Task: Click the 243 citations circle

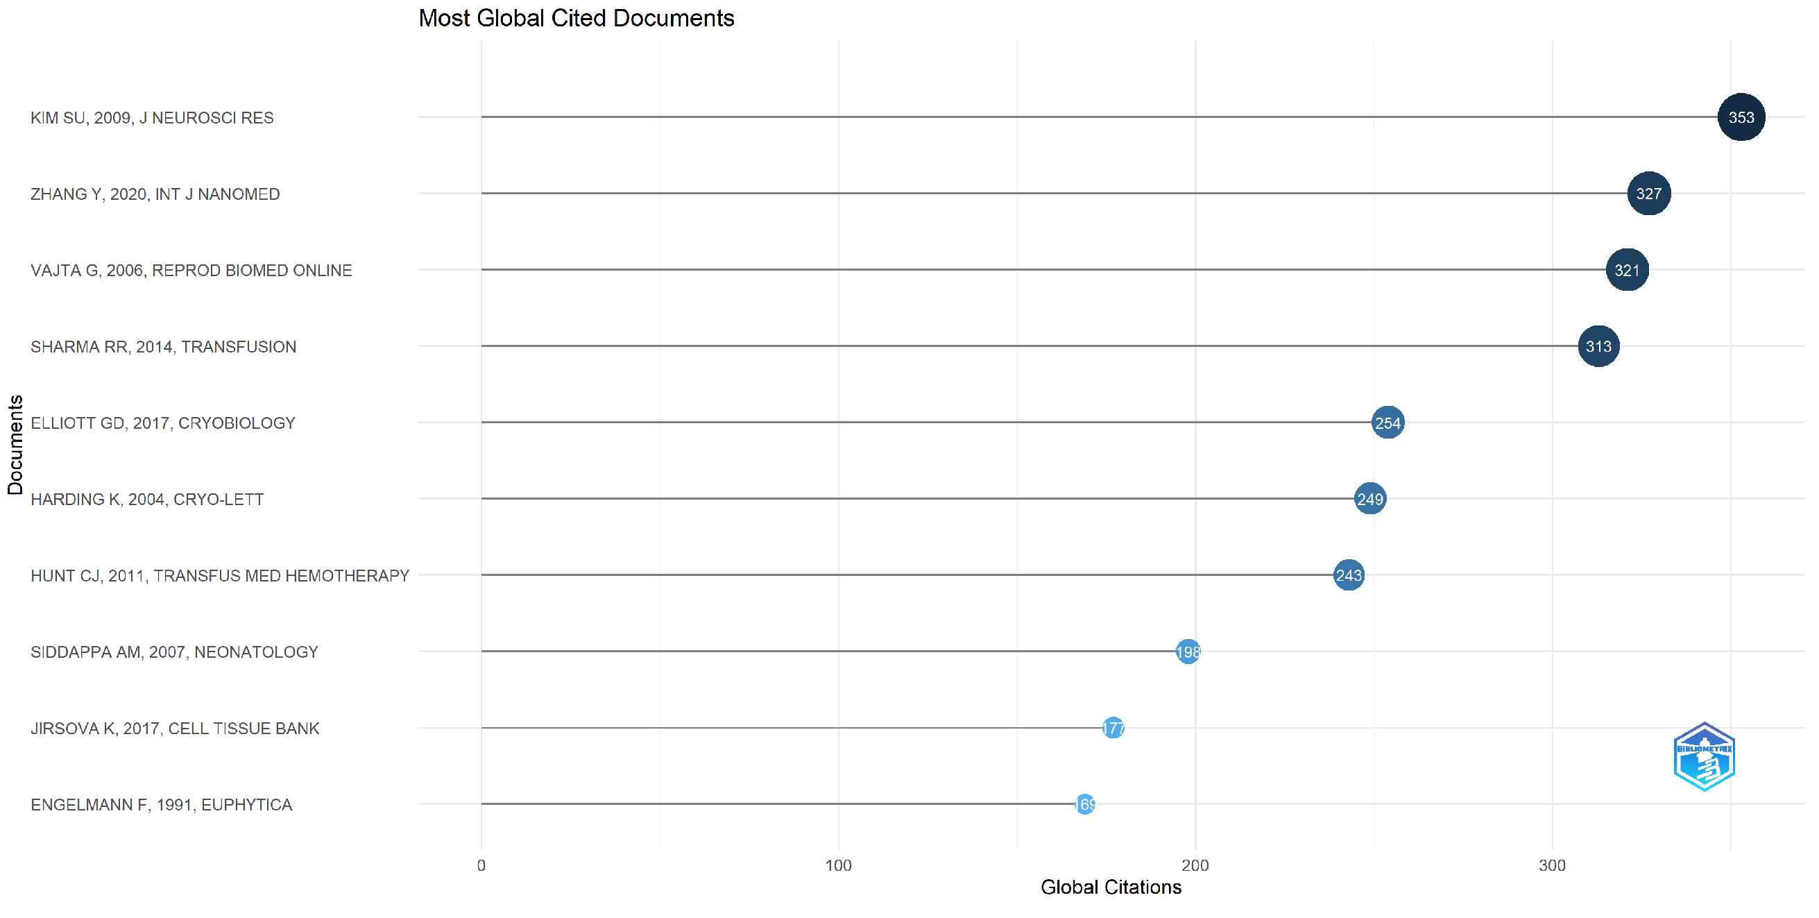Action: pos(1348,575)
